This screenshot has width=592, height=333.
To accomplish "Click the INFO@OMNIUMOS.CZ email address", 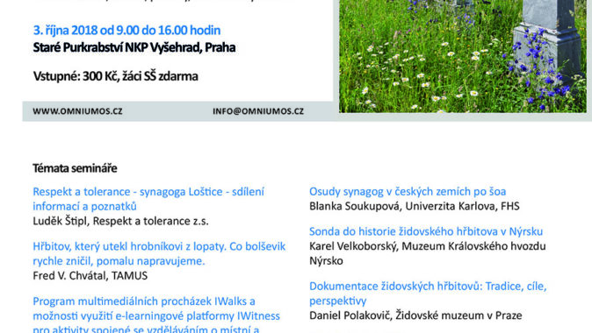I will 258,111.
